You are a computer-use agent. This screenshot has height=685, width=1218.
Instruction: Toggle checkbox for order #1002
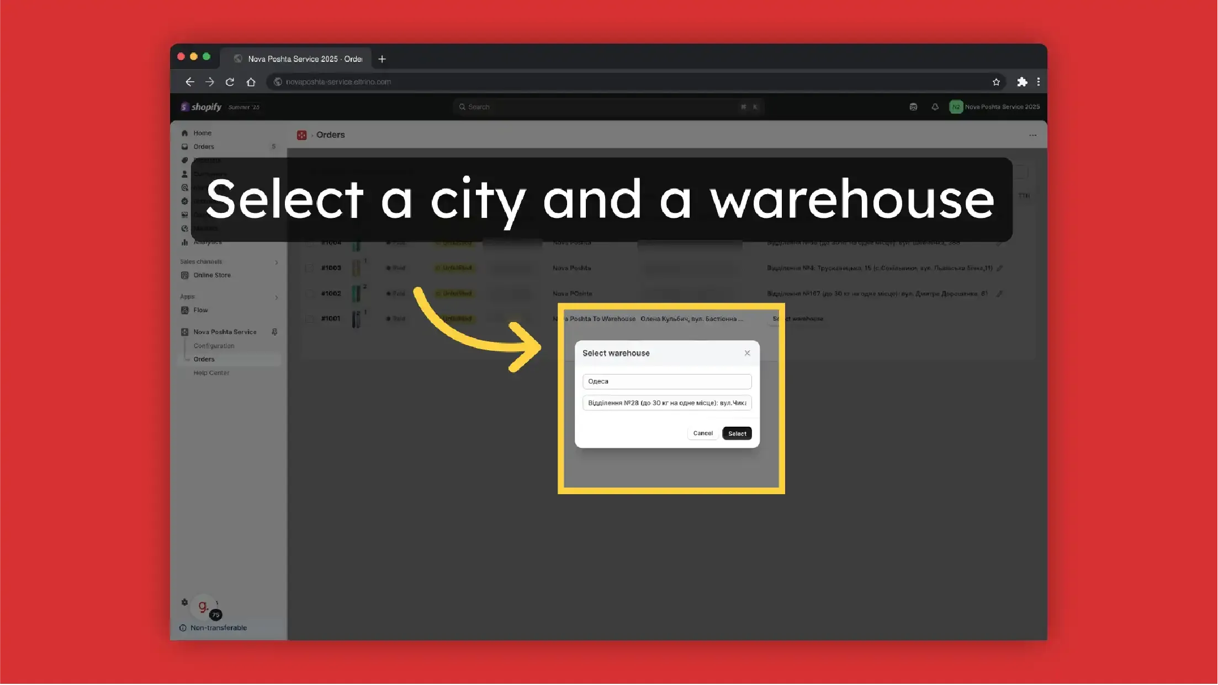[309, 293]
